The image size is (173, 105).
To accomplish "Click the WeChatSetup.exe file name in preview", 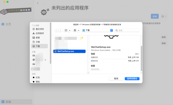I will click(101, 47).
